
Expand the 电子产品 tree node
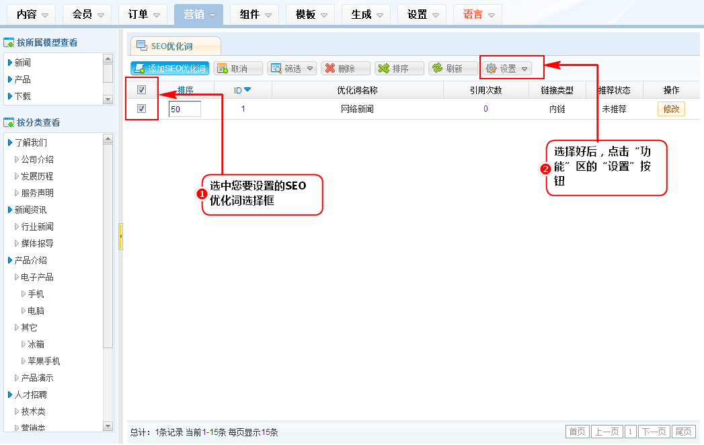[x=17, y=277]
